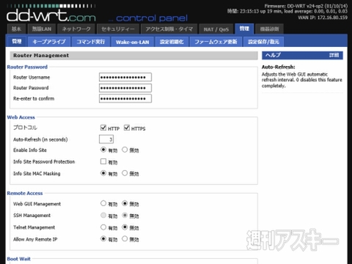Click the ヘルプ panel header
The height and width of the screenshot is (264, 352).
click(302, 55)
